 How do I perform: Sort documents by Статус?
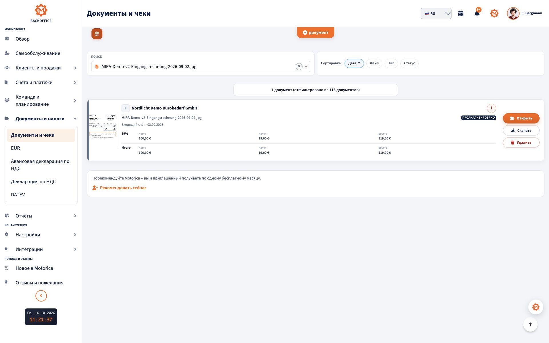(x=409, y=63)
